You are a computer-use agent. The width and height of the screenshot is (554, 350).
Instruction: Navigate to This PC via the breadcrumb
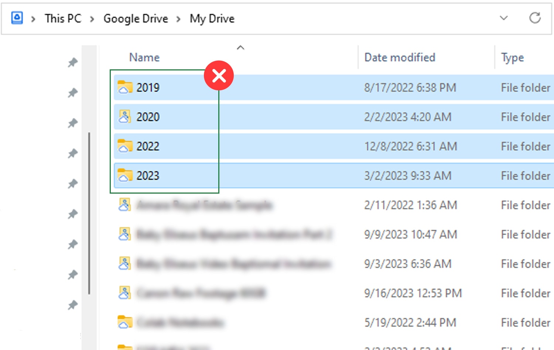(x=63, y=18)
